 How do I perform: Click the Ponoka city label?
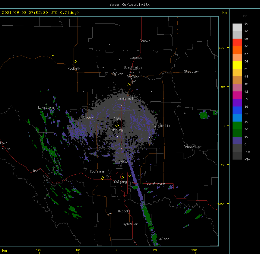point(145,41)
